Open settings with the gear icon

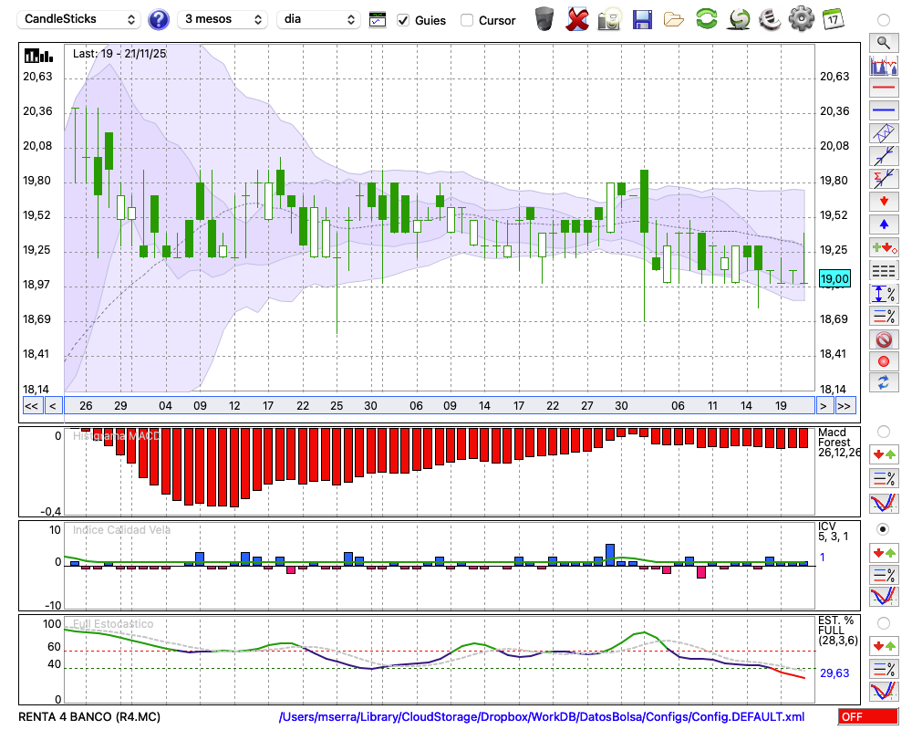coord(801,18)
